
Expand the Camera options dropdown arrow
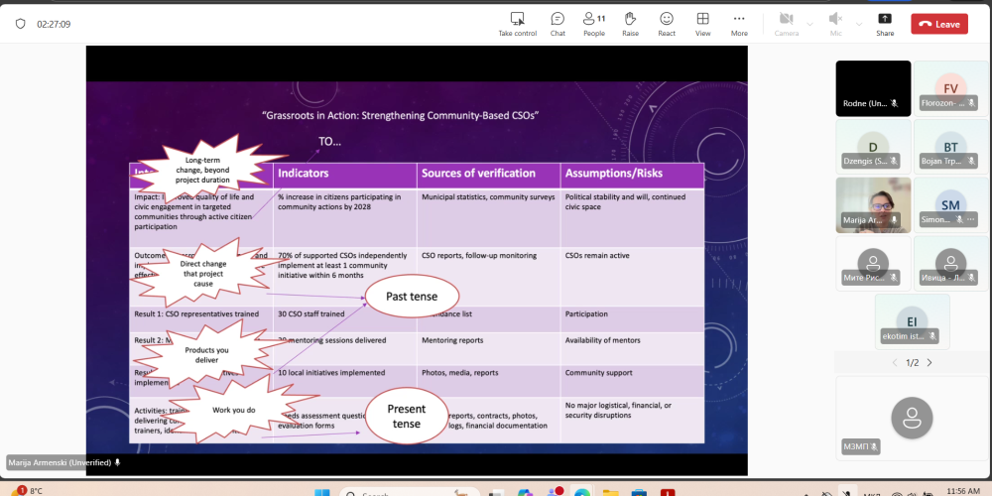click(809, 24)
